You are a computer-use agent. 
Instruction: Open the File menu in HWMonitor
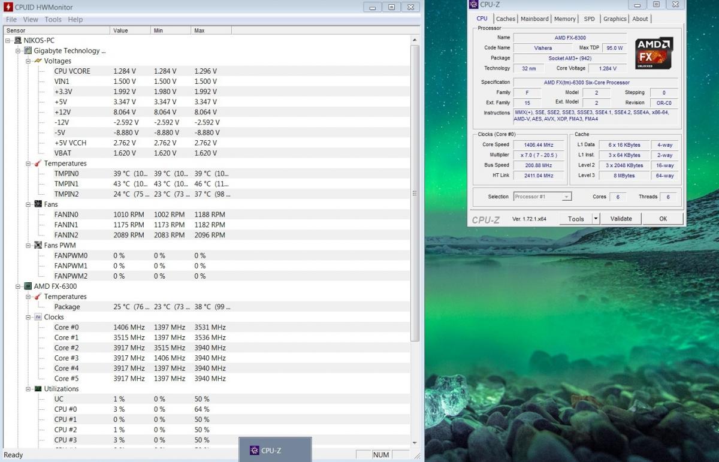click(x=11, y=19)
